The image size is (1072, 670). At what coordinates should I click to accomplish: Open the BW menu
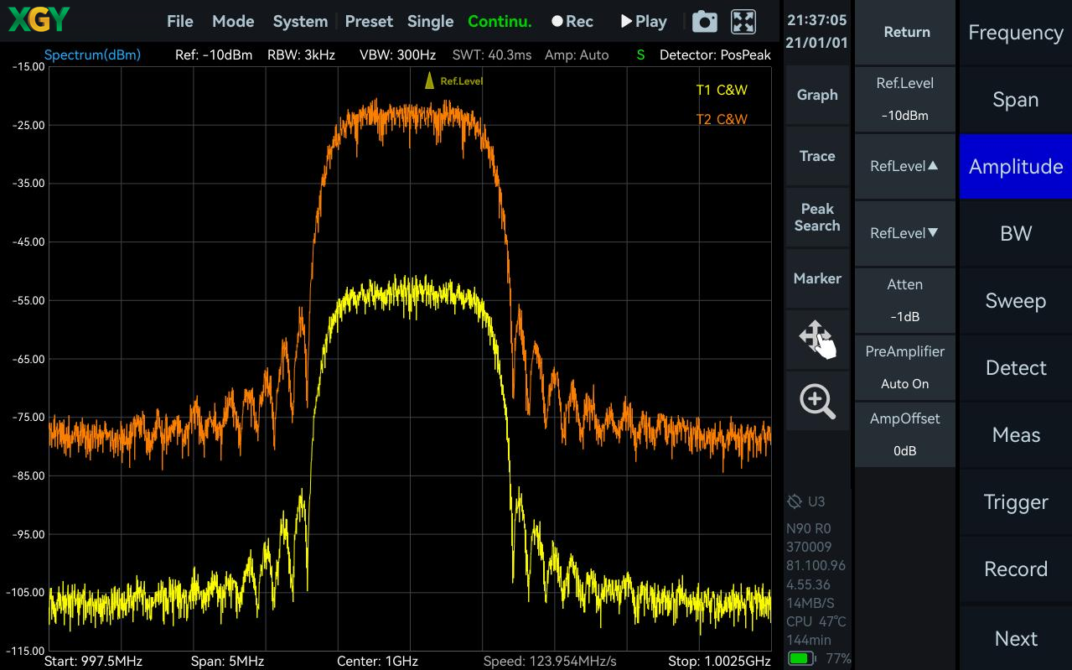1016,234
